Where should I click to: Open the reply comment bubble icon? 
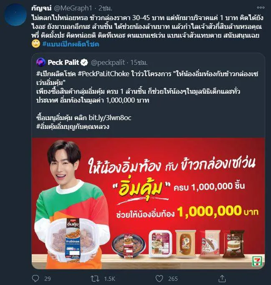(x=35, y=278)
